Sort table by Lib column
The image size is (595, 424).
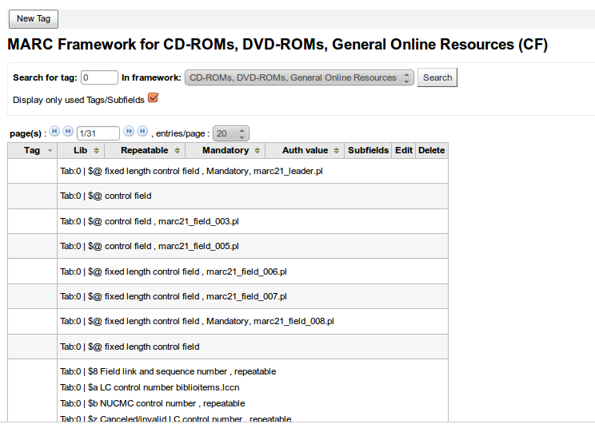tap(86, 150)
